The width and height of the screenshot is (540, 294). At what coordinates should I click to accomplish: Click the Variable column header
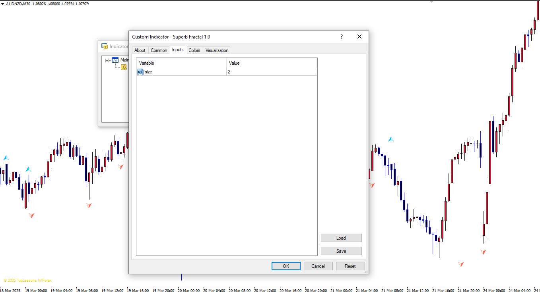[182, 63]
